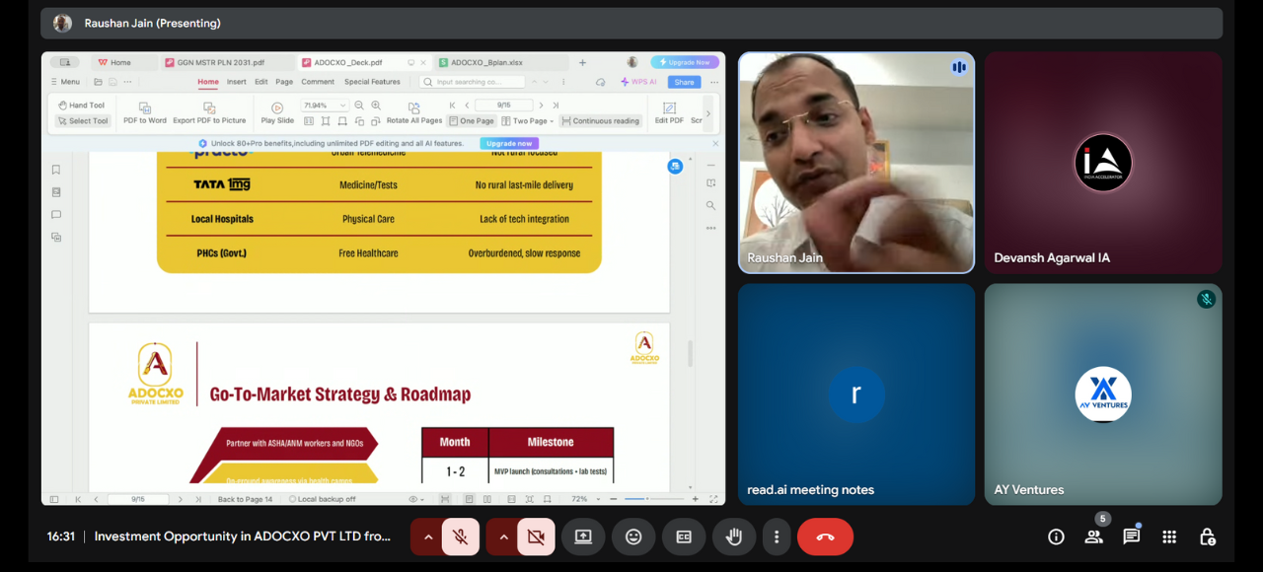Switch to ADOCXO_Bplan.xlsx tab
The width and height of the screenshot is (1263, 572).
coord(484,62)
